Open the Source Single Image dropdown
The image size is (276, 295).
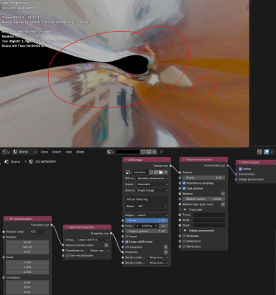[x=152, y=190]
